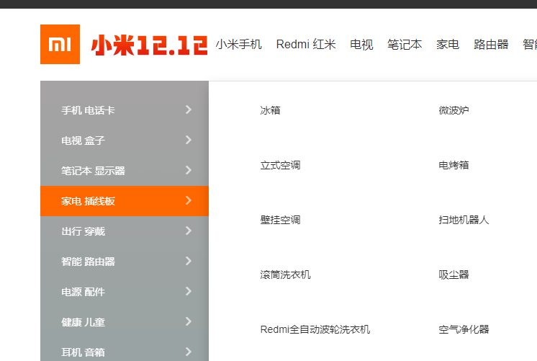The height and width of the screenshot is (361, 537).
Task: Expand chevron next to 电源 配件
Action: (x=189, y=291)
